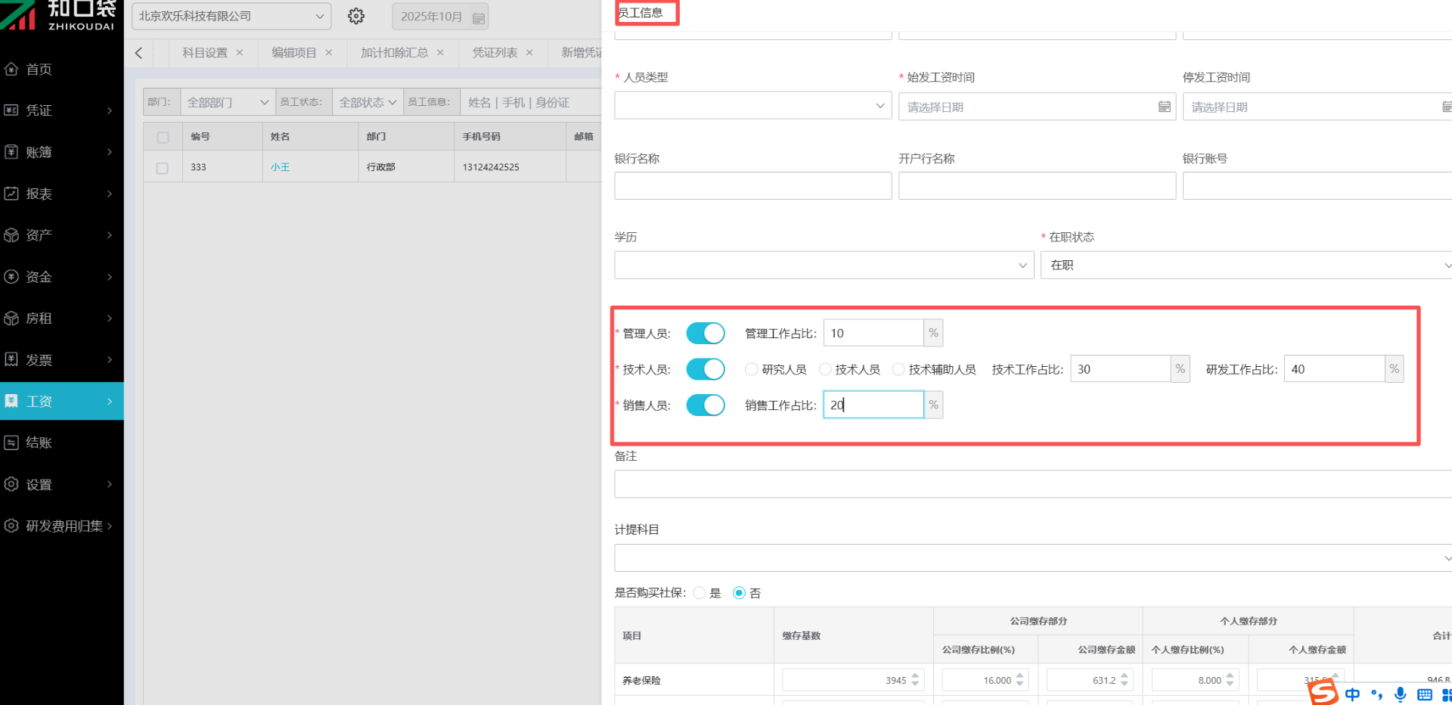Open the 全部部门 department filter dropdown

(227, 102)
